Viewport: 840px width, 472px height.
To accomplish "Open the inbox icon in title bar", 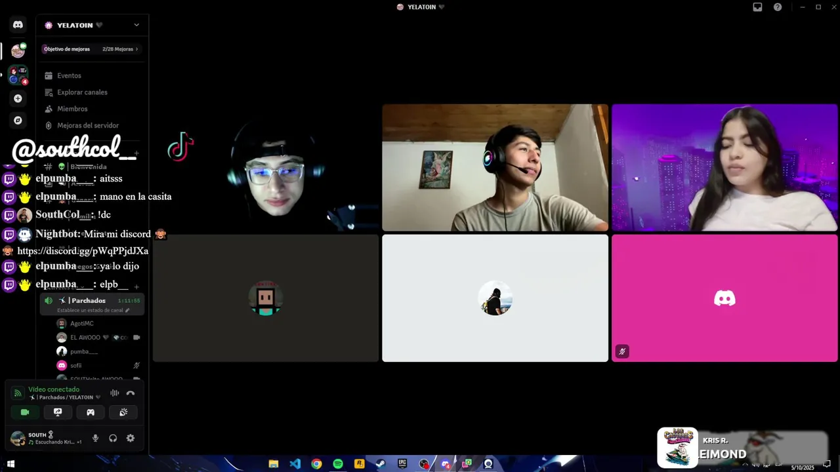I will coord(757,7).
